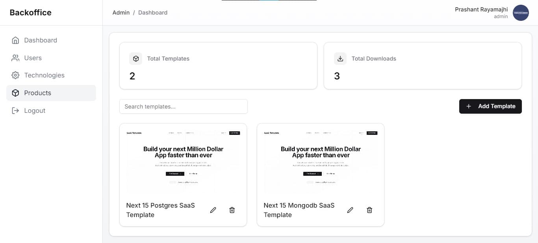Click the Total Downloads icon
This screenshot has width=538, height=243.
coord(340,58)
